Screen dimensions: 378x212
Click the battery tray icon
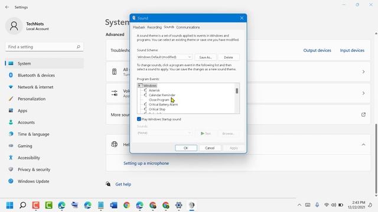[341, 205]
